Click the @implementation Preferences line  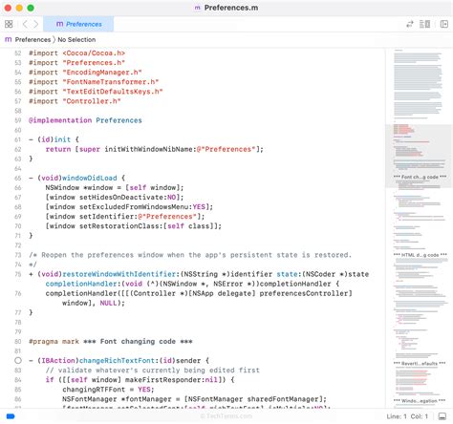(x=85, y=120)
